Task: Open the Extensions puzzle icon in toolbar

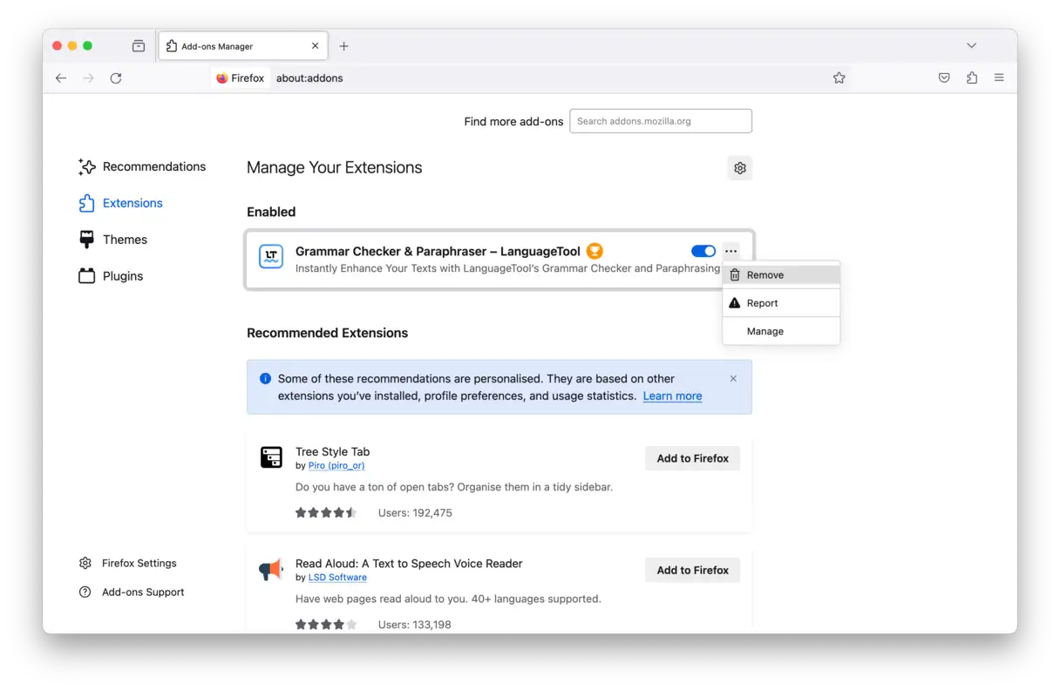Action: point(972,78)
